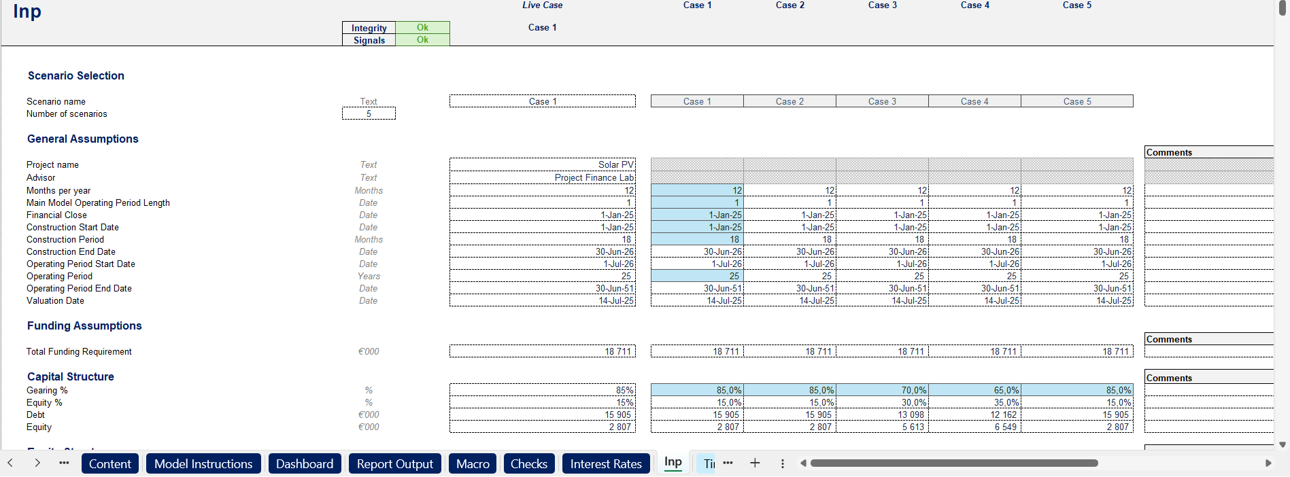Click Integrity Ok status cell

(x=422, y=27)
